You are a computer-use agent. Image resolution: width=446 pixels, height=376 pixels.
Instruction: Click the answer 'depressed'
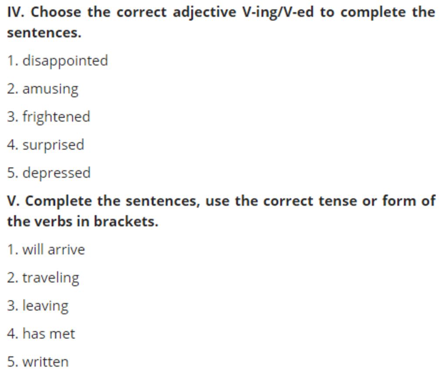pyautogui.click(x=57, y=173)
